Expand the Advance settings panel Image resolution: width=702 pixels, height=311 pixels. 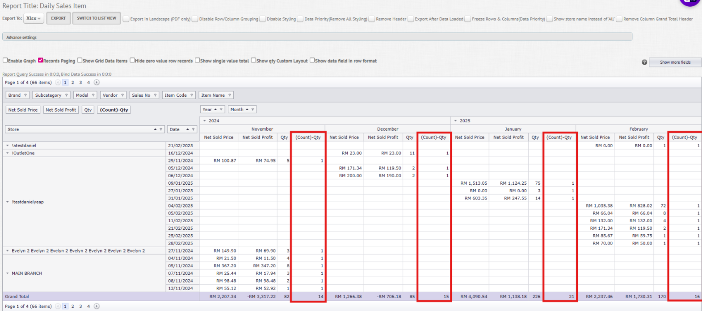click(21, 37)
